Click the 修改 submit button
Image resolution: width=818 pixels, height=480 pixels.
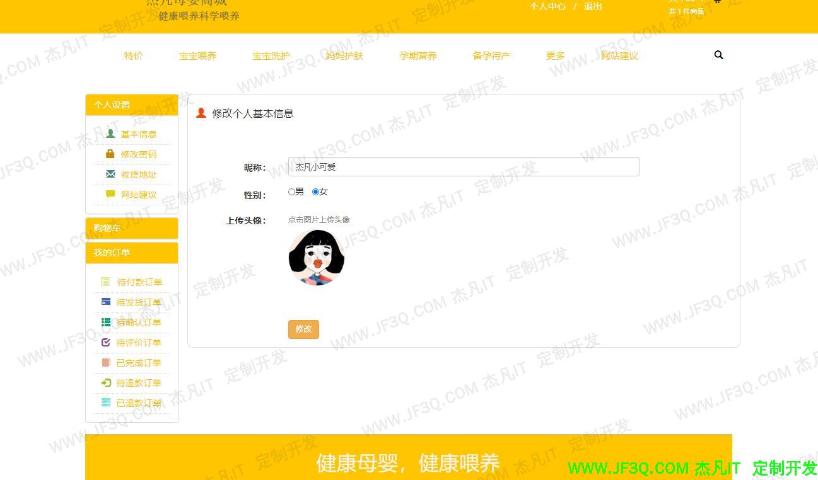(x=303, y=329)
